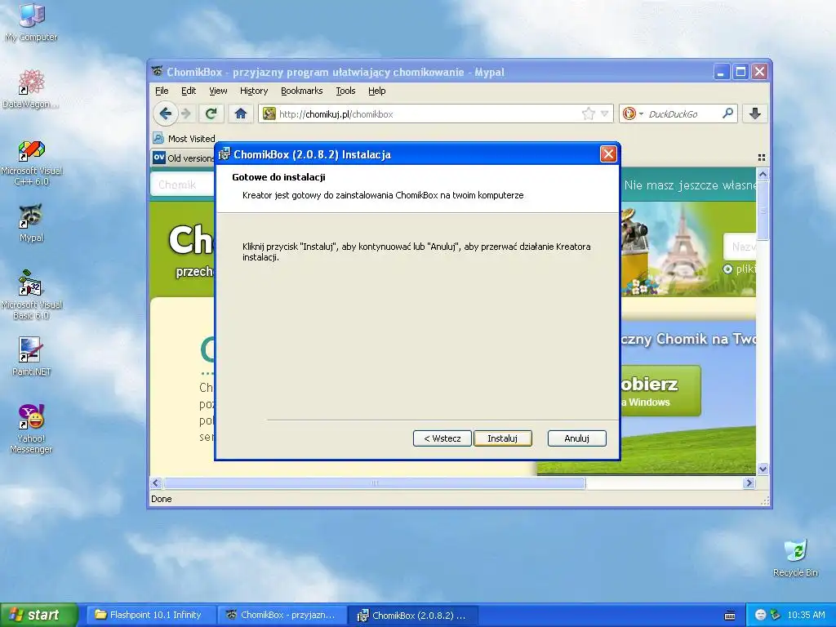Open the History menu
The width and height of the screenshot is (836, 627).
(x=254, y=91)
